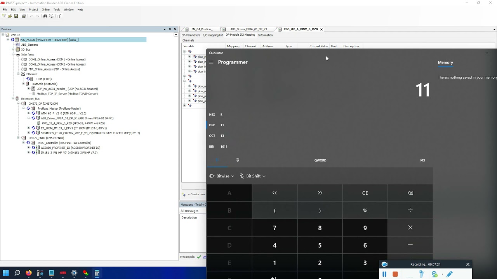Switch to IN_04_Position editor tab
The width and height of the screenshot is (497, 279).
tap(202, 29)
